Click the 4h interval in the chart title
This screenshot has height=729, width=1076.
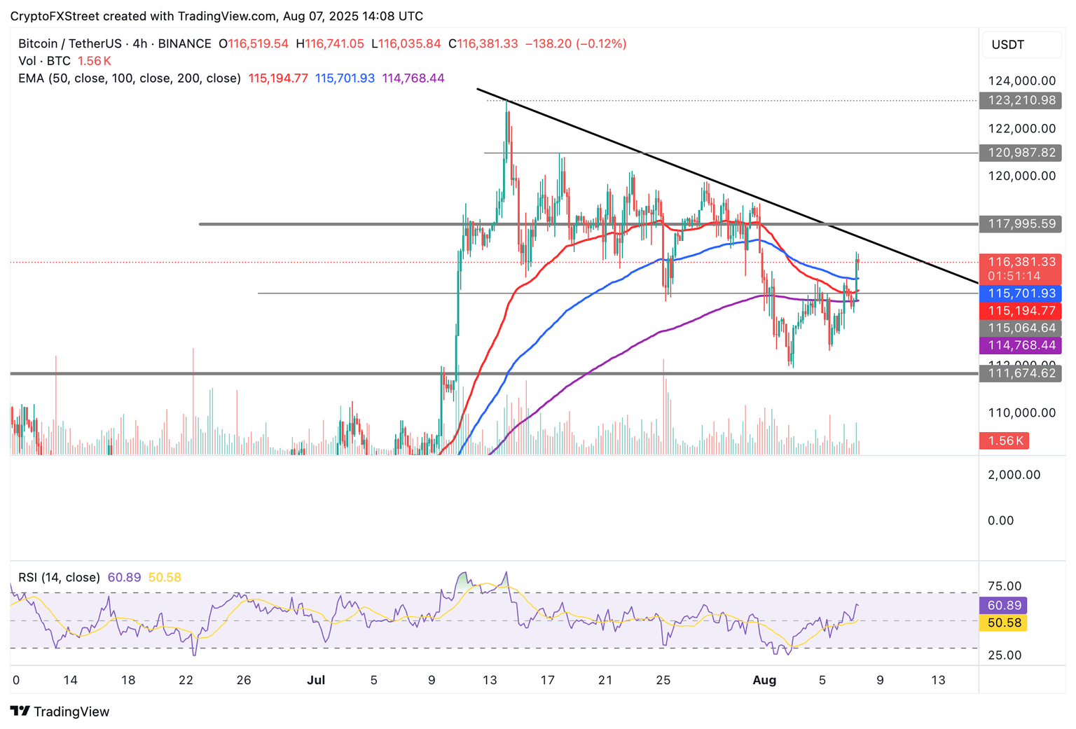(139, 43)
